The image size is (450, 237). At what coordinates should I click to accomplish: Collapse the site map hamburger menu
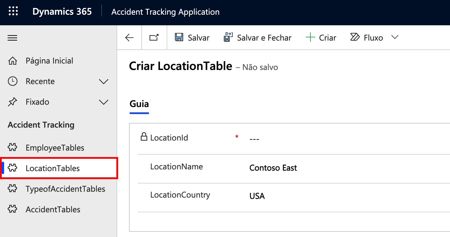pos(12,38)
